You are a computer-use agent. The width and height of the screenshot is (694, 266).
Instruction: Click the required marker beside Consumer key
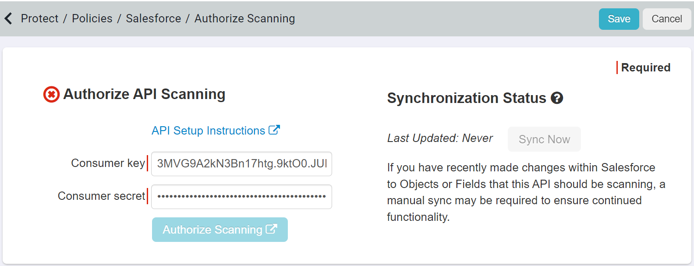(147, 163)
